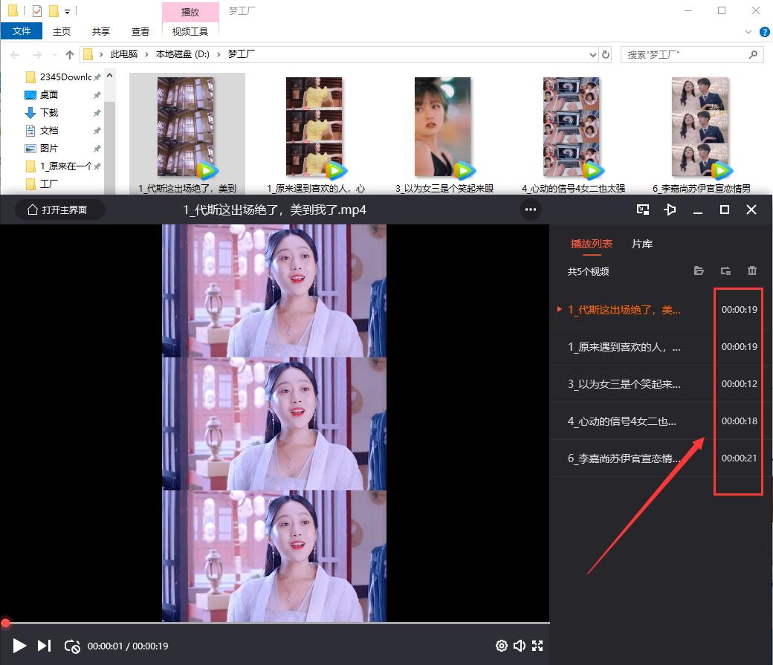Switch player to mini window mode
Image resolution: width=773 pixels, height=665 pixels.
coord(644,210)
